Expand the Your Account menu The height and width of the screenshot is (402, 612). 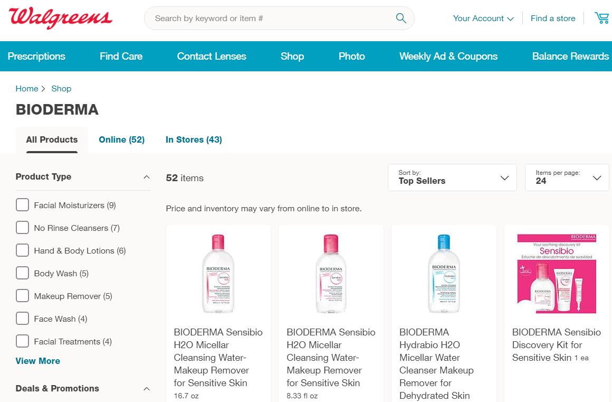coord(483,18)
